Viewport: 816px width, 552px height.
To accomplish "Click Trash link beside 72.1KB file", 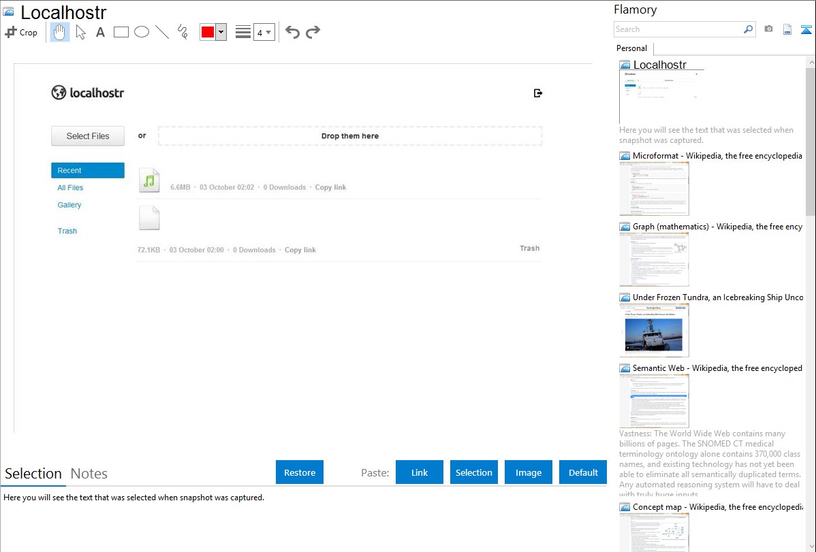I will [x=530, y=248].
